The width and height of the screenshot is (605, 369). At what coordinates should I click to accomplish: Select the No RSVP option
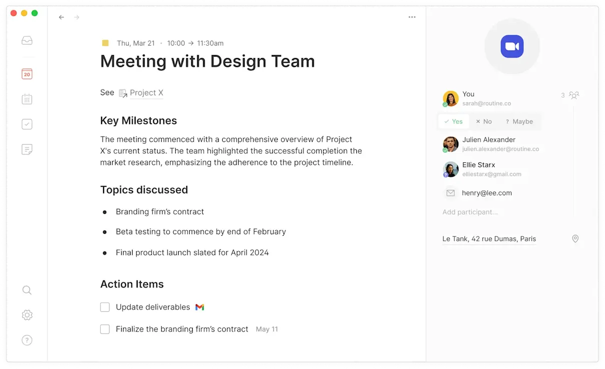[x=484, y=122]
